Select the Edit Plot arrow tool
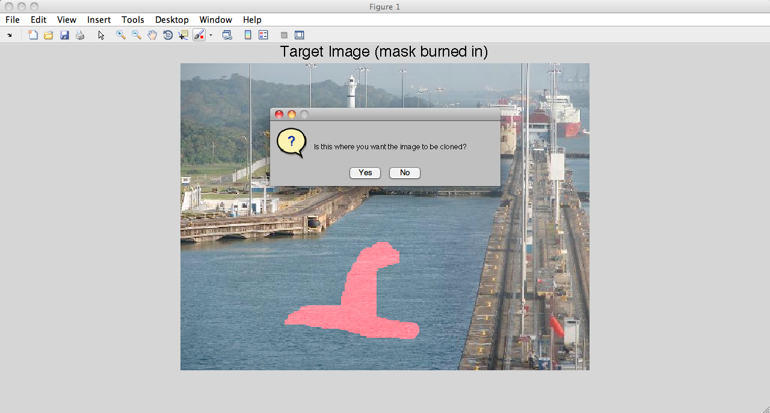 pos(101,36)
